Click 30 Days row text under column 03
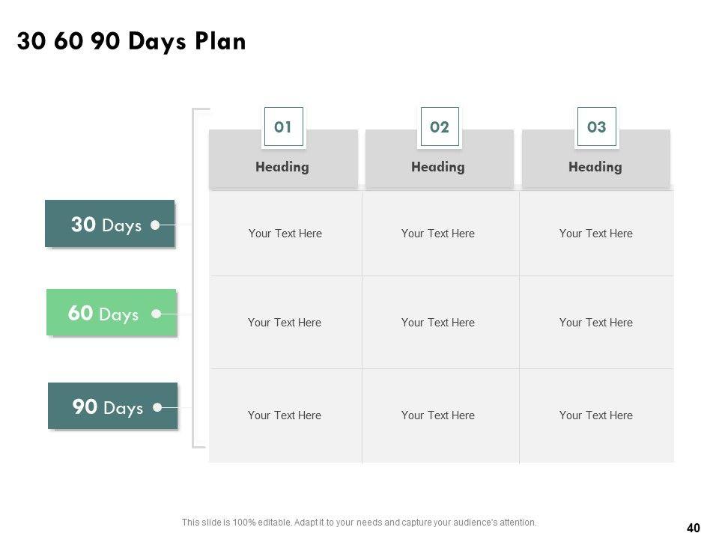 (596, 234)
